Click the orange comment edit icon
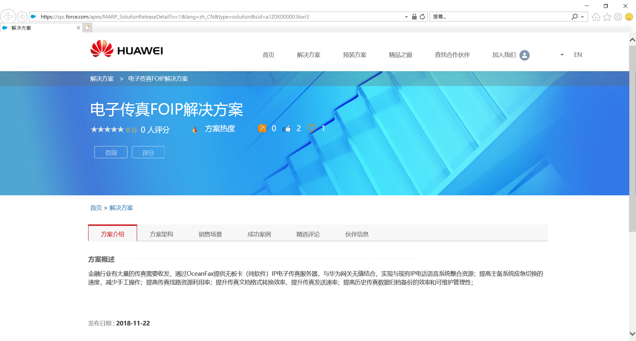 pos(262,128)
